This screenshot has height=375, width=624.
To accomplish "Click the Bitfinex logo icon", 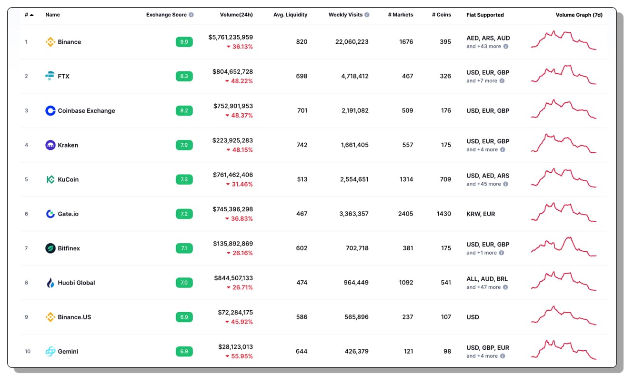I will coord(50,248).
